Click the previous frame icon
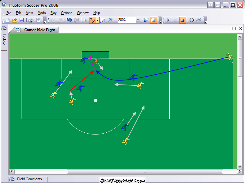This screenshot has width=245, height=183. click(x=146, y=20)
